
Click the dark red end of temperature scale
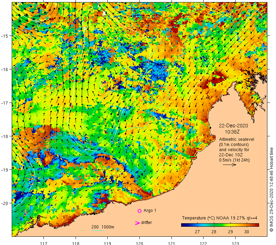pos(257,225)
